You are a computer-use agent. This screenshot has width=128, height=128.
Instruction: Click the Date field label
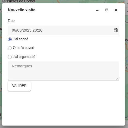(x=11, y=21)
